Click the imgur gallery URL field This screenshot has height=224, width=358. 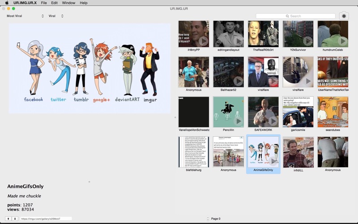tap(46, 219)
